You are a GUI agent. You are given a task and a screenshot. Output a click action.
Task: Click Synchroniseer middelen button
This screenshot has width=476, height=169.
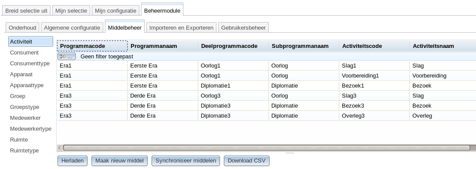point(186,161)
